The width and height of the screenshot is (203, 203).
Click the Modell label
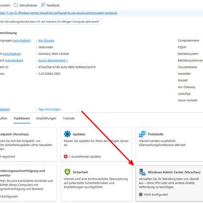[x=183, y=80]
